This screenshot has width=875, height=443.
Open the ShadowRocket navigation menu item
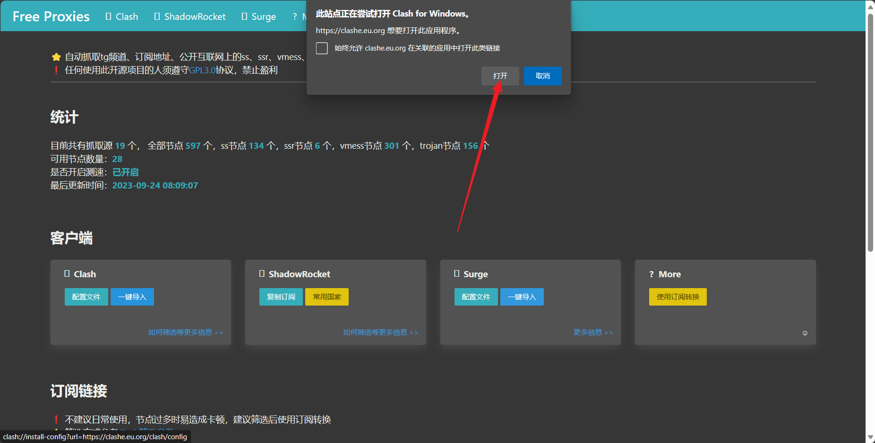pyautogui.click(x=190, y=17)
